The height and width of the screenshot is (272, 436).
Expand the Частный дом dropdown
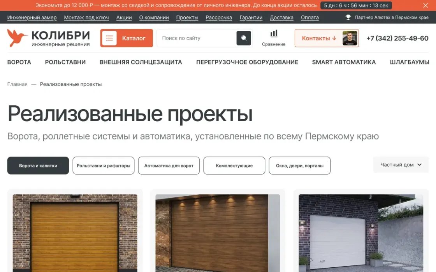[x=401, y=165]
